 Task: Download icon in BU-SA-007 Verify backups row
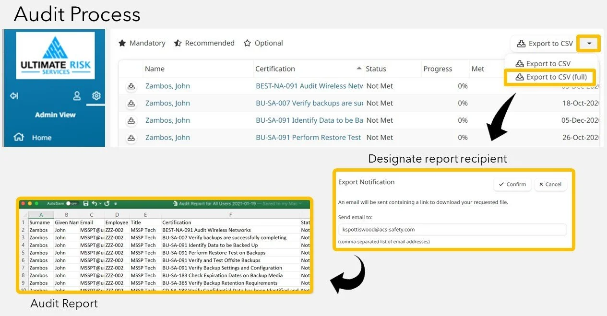(131, 104)
